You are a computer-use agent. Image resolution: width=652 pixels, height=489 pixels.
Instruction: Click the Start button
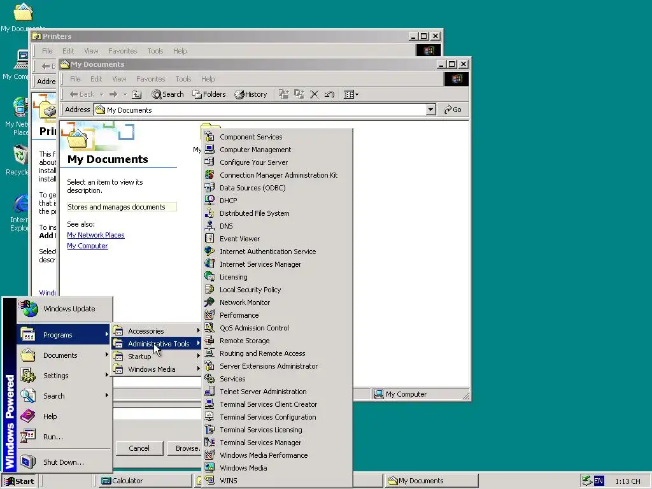tap(19, 481)
